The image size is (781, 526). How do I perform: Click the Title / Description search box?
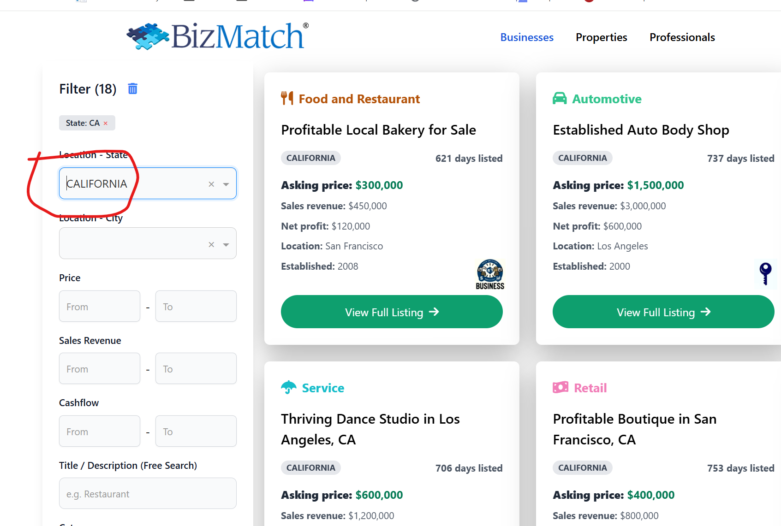coord(148,494)
